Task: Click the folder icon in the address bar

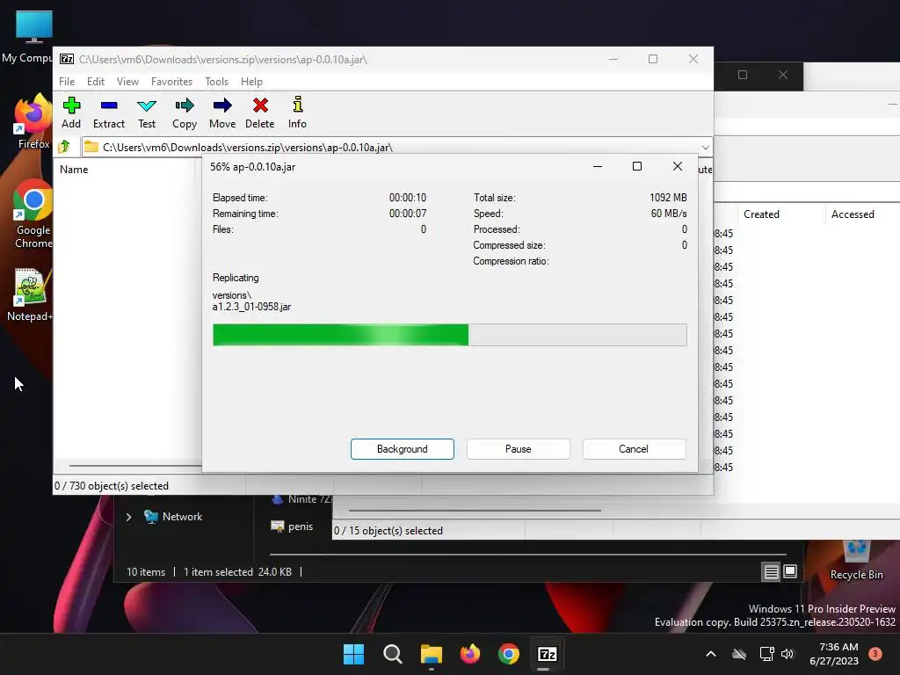Action: [91, 147]
